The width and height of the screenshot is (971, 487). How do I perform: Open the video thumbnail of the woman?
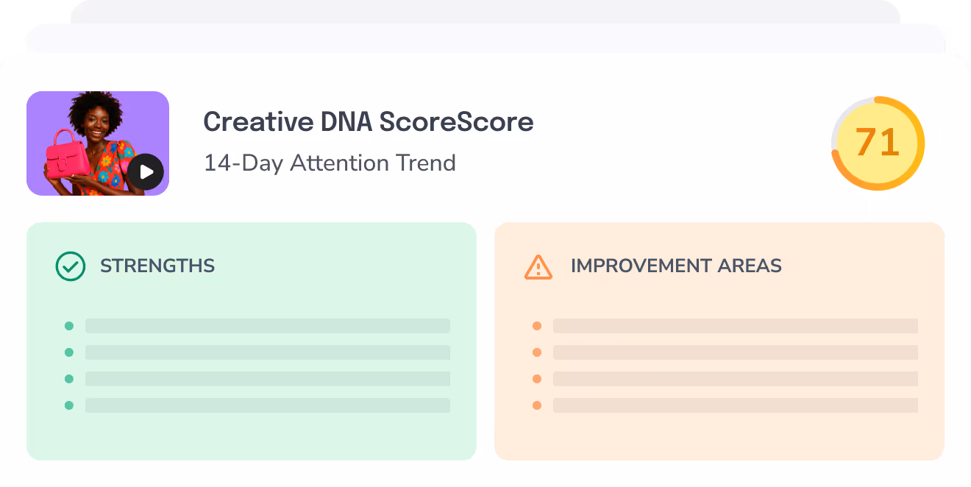tap(98, 142)
